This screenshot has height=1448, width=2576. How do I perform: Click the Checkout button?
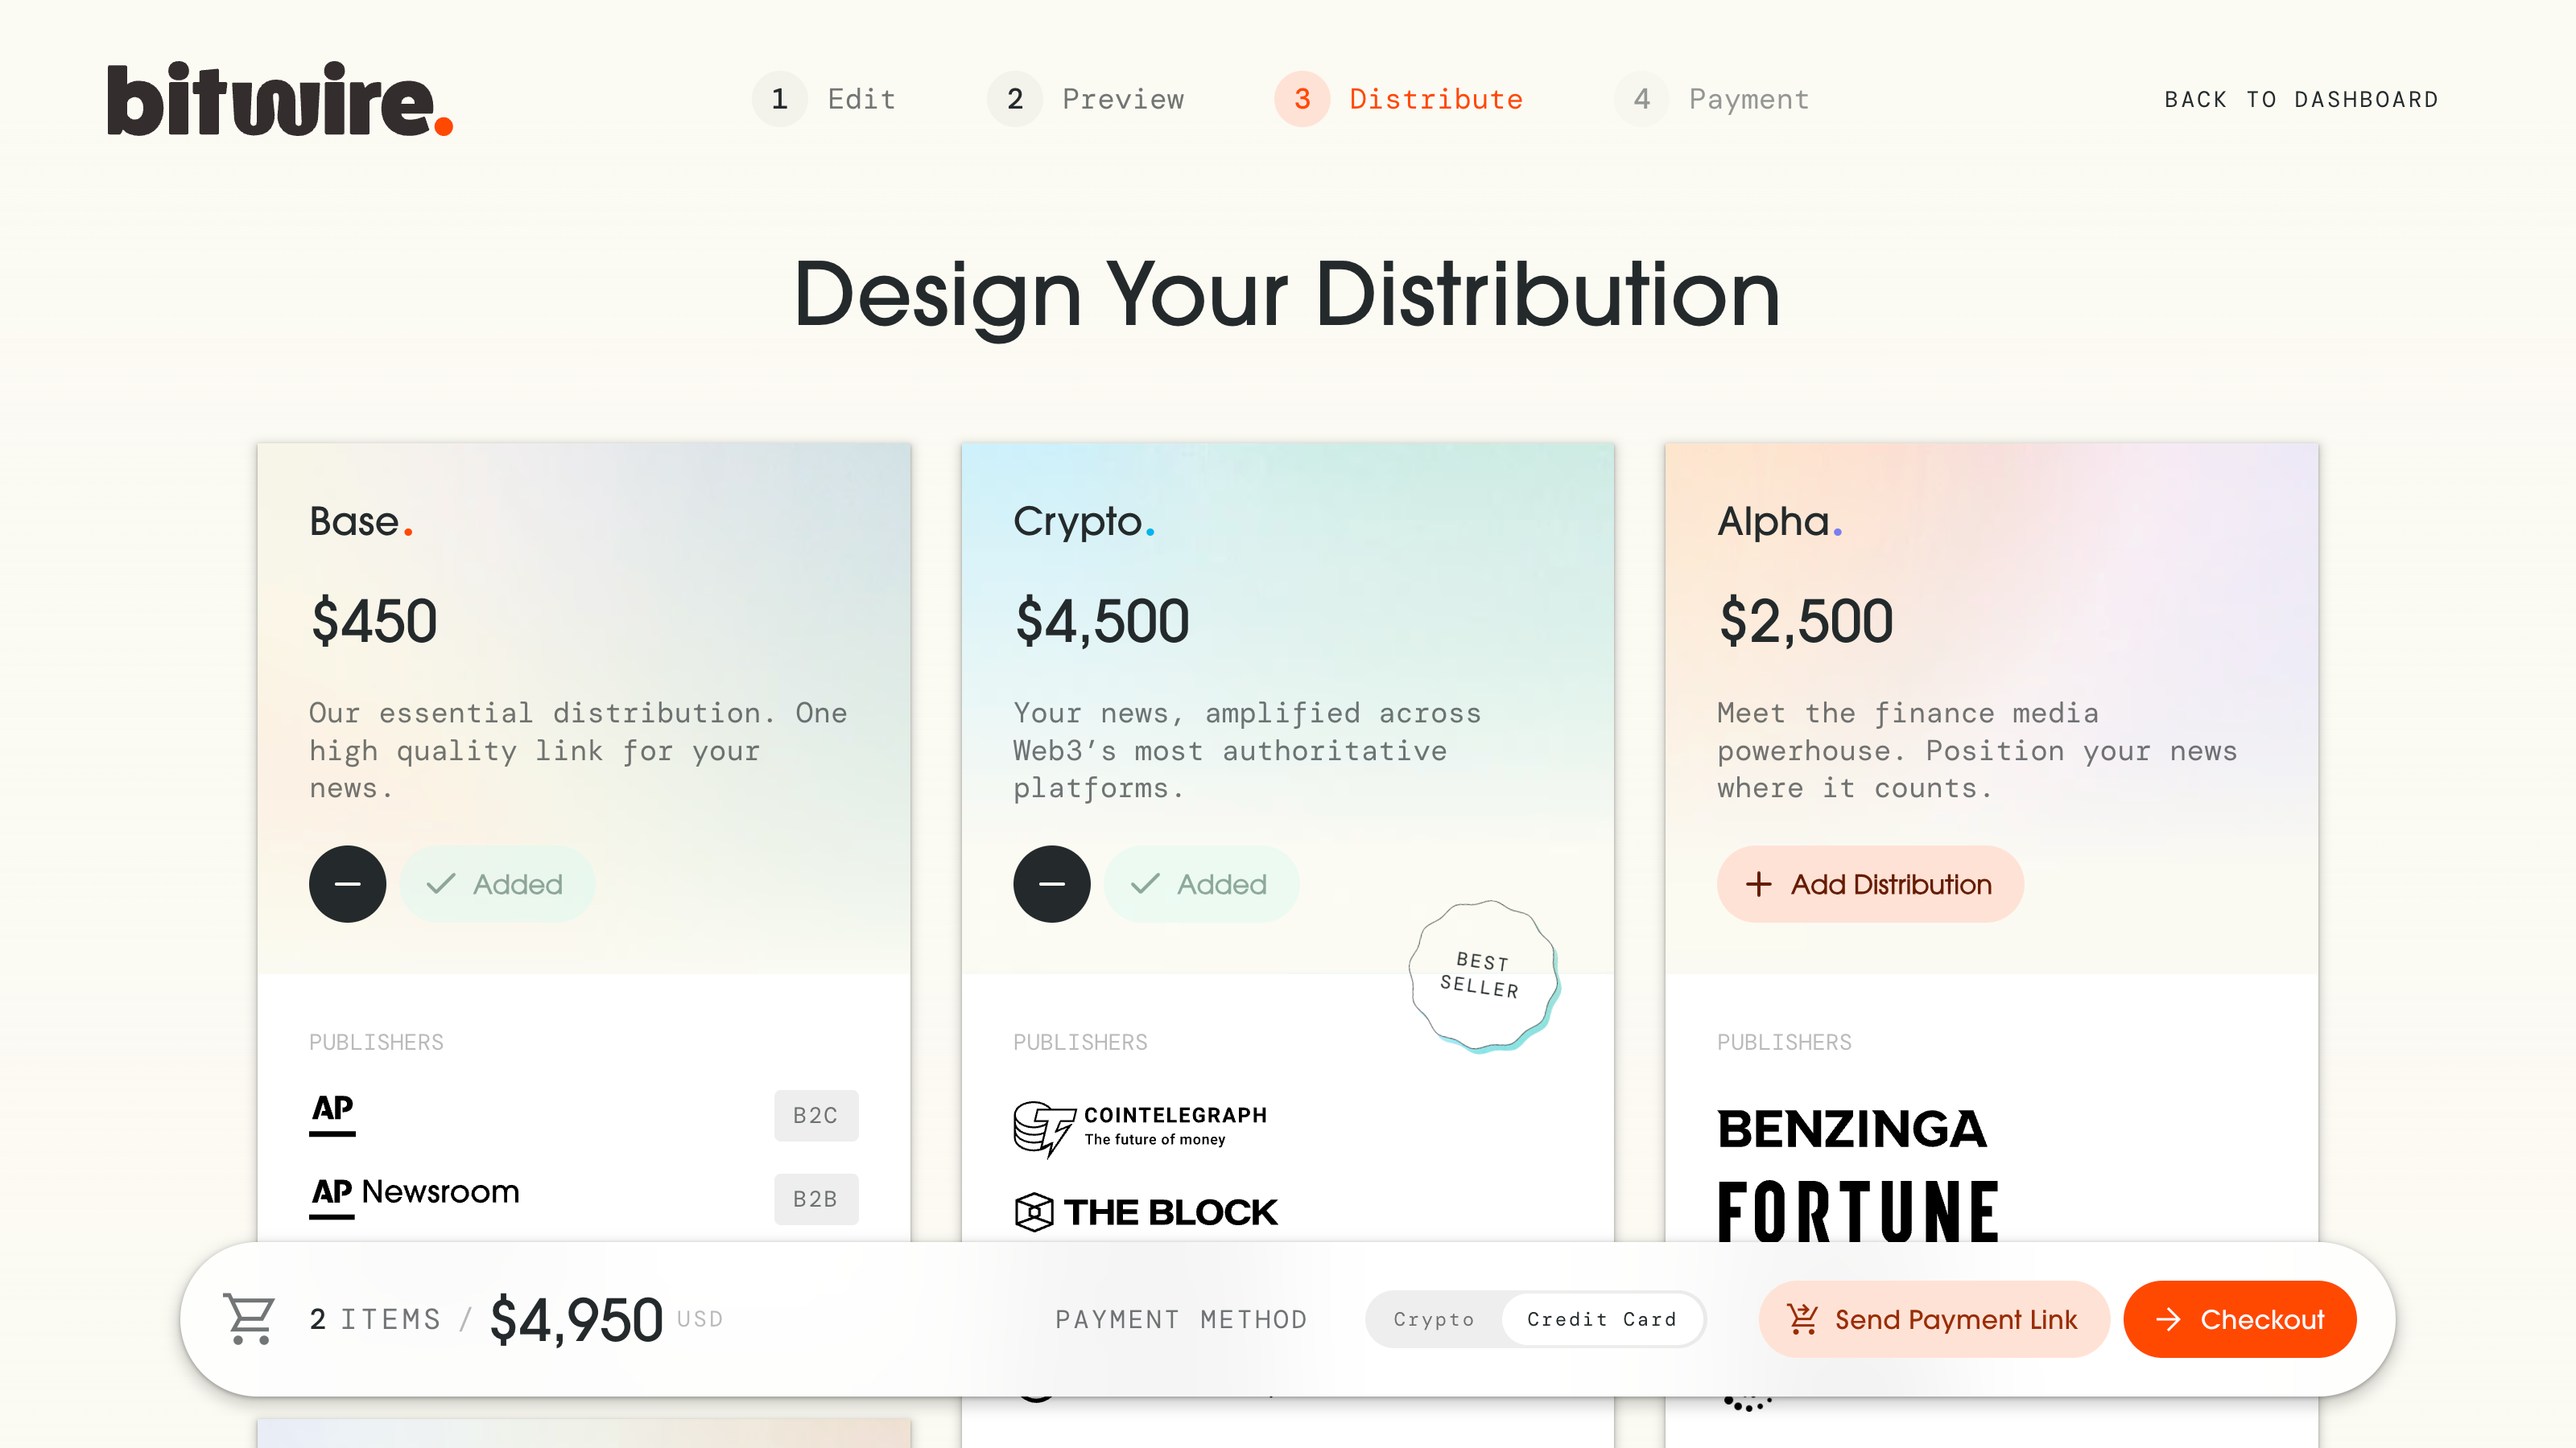point(2239,1319)
